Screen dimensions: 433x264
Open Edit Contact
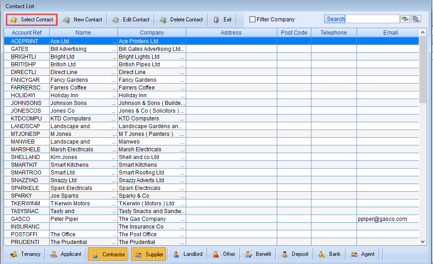131,20
